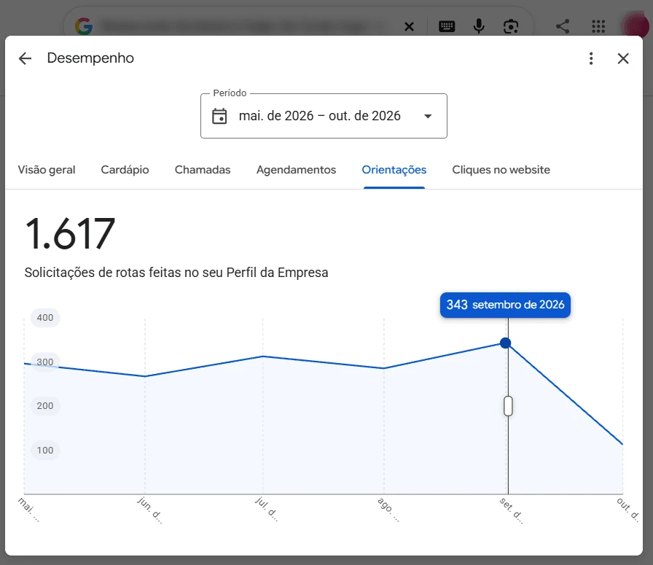The width and height of the screenshot is (653, 565).
Task: Open the Google apps grid
Action: point(598,27)
